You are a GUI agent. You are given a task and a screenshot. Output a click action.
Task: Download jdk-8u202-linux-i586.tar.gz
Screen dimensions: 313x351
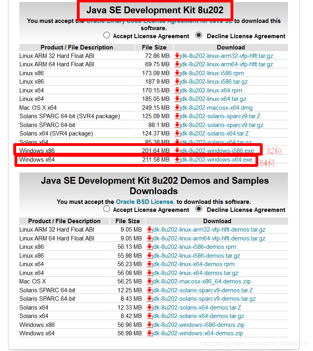click(x=214, y=82)
